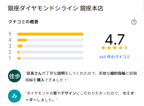Click the number 5 rating label
This screenshot has height=106, width=144.
click(10, 34)
